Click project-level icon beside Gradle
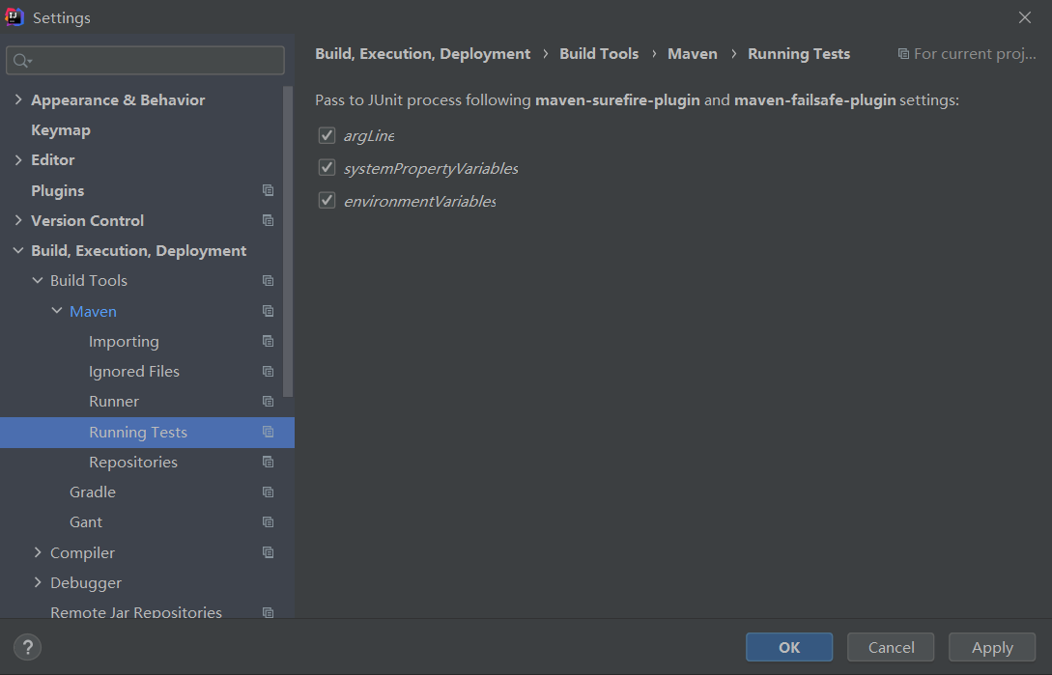Image resolution: width=1052 pixels, height=675 pixels. 269,492
